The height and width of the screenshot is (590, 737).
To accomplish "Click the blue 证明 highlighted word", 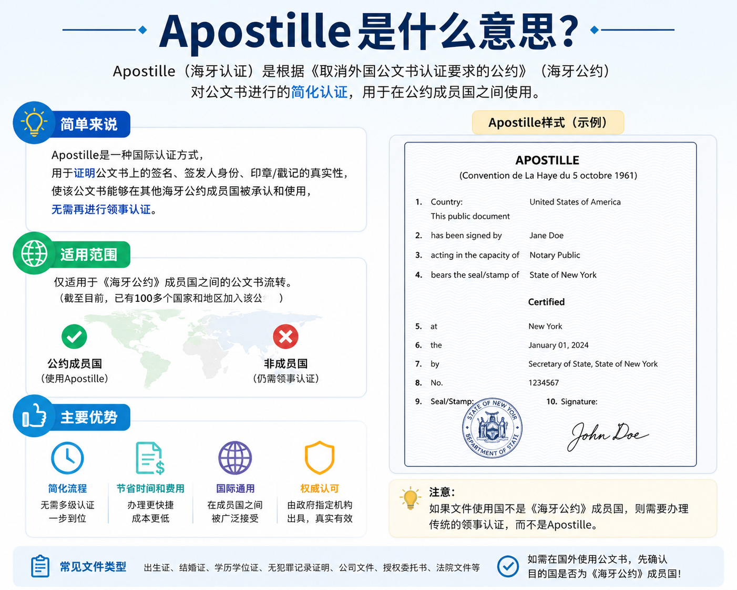I will pyautogui.click(x=84, y=173).
